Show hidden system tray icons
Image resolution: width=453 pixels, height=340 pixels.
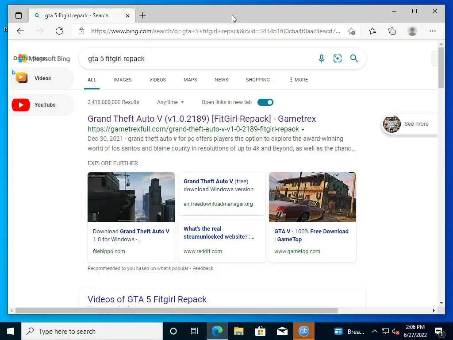(374, 331)
